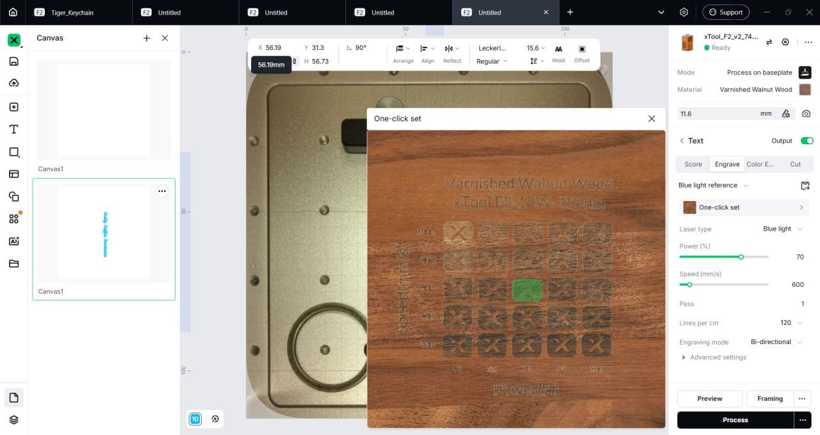Screen dimensions: 820x435
Task: Save the project using the disk icon
Action: pos(13,62)
